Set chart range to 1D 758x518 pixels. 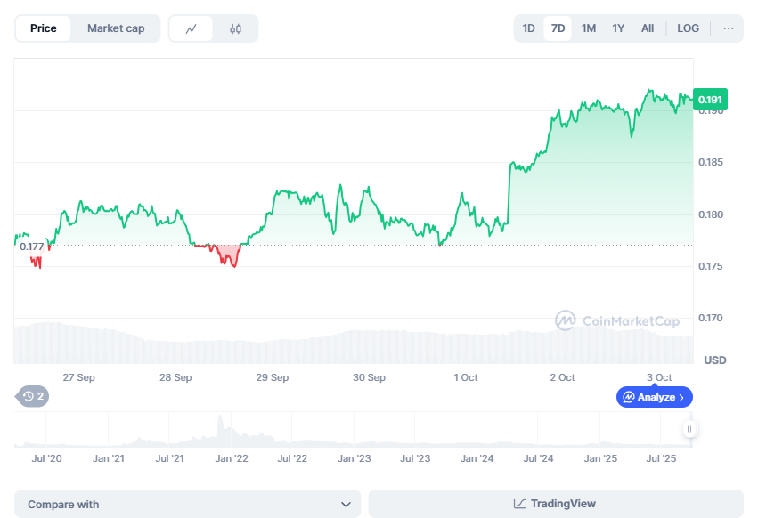529,28
